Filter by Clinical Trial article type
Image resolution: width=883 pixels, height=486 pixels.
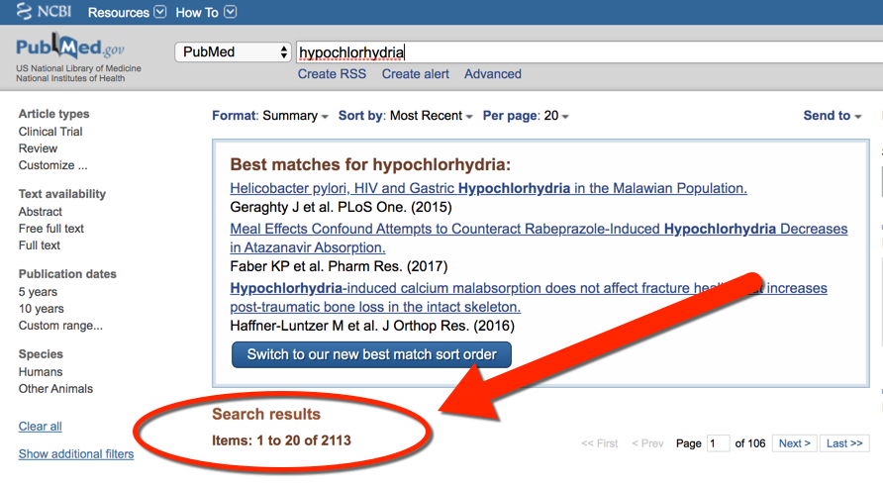pos(50,132)
